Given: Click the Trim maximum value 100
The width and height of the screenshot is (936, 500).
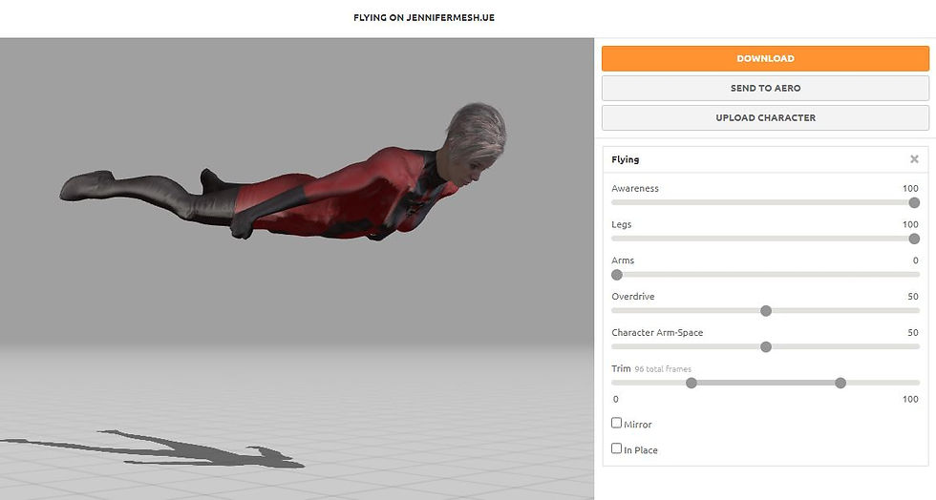Looking at the screenshot, I should pos(910,399).
